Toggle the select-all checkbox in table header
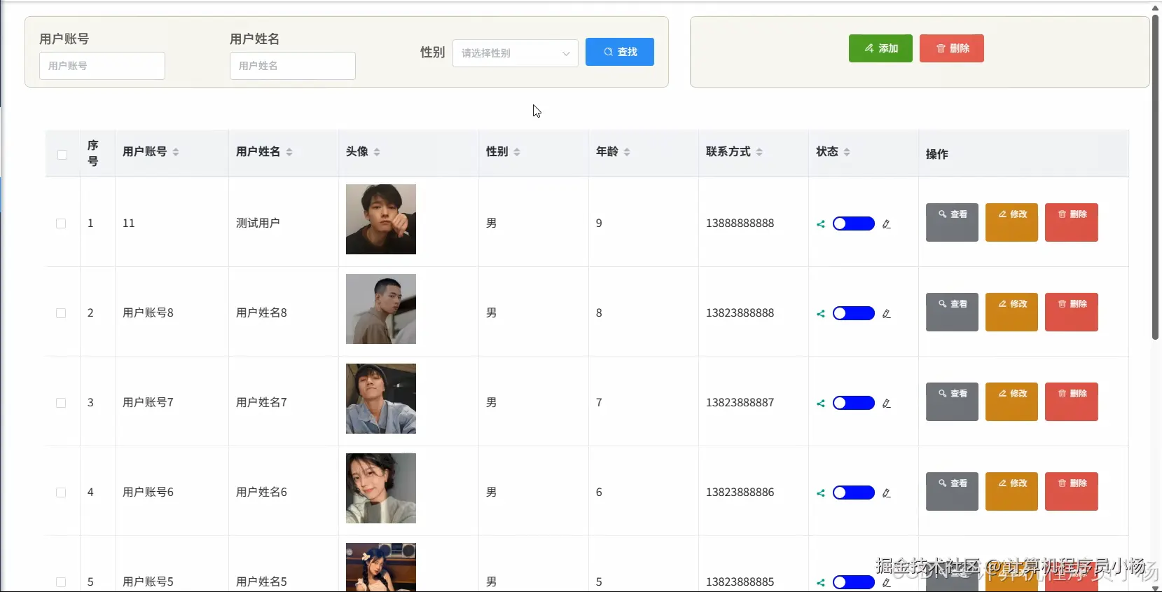This screenshot has height=592, width=1162. [x=62, y=155]
